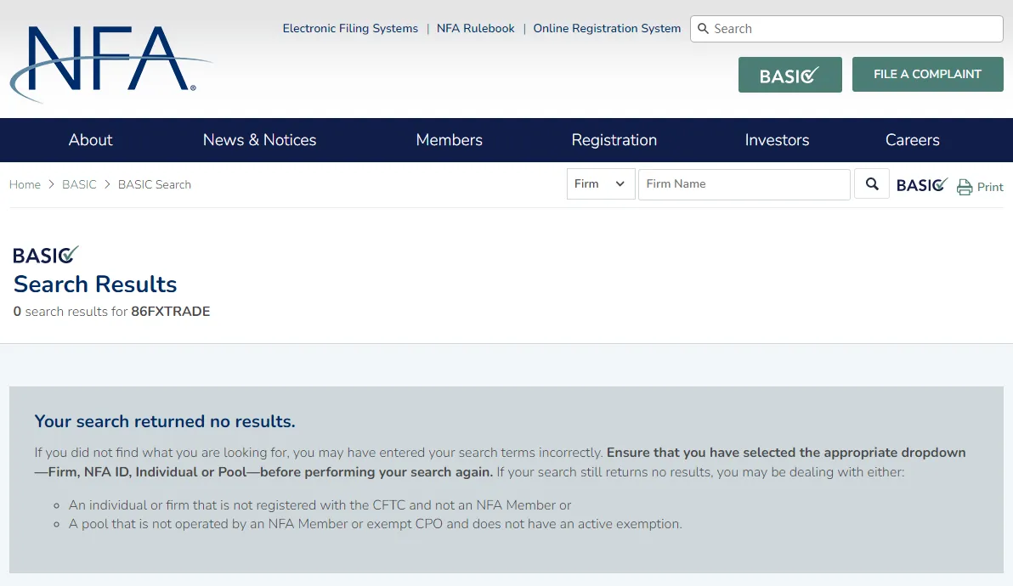Screen dimensions: 1013x586
Task: Click the bullet about pool not operated by NFA Member
Action: tap(376, 524)
